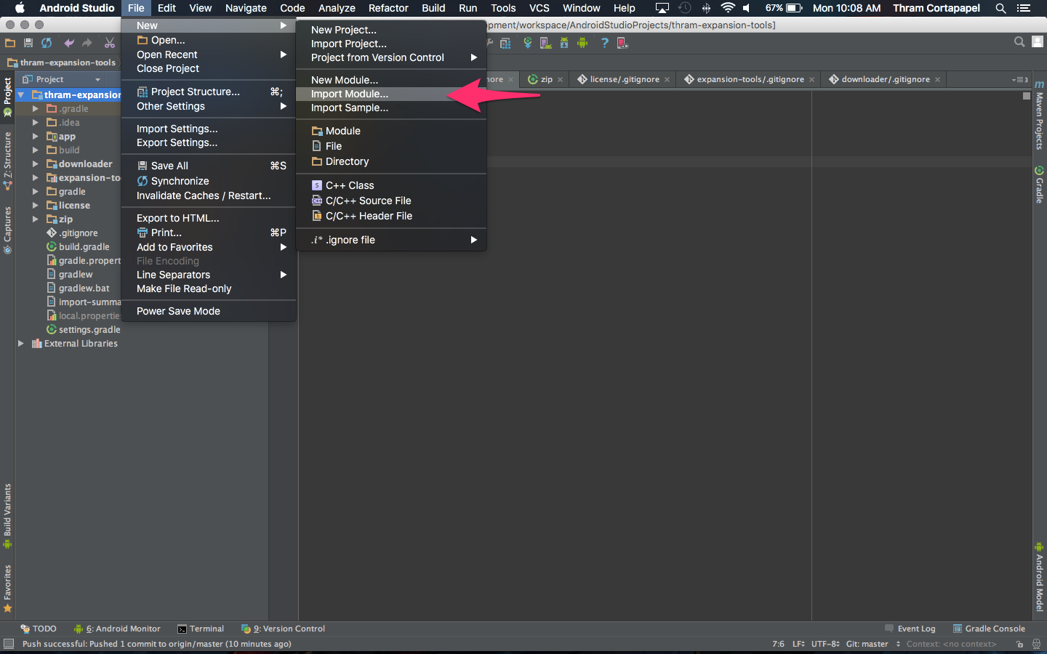The height and width of the screenshot is (654, 1047).
Task: Open the Captures side tab
Action: pyautogui.click(x=7, y=230)
